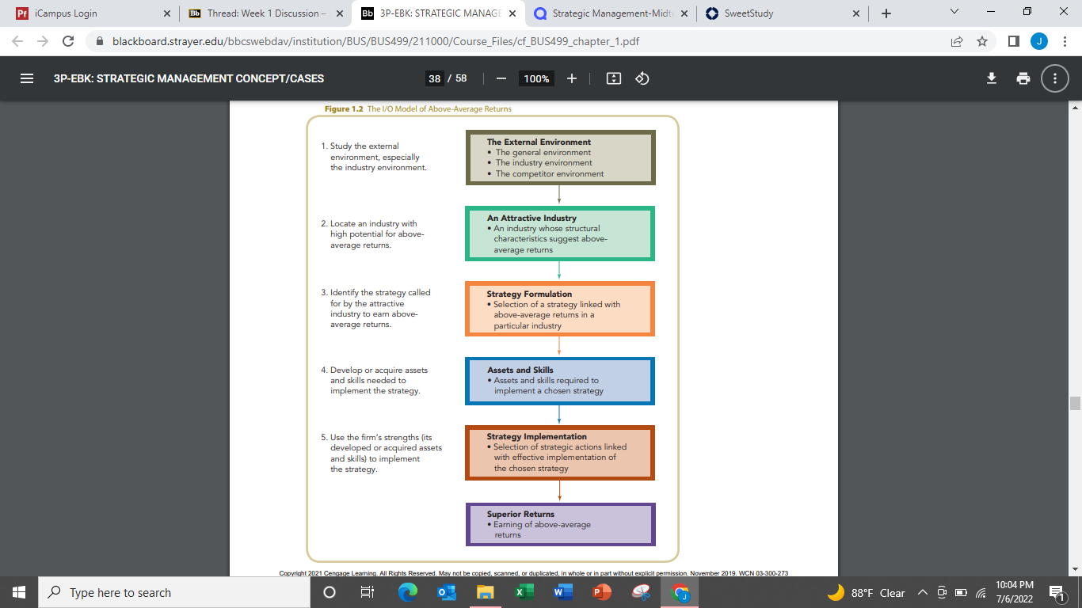Click the Strategy Formulation heading

pos(529,294)
